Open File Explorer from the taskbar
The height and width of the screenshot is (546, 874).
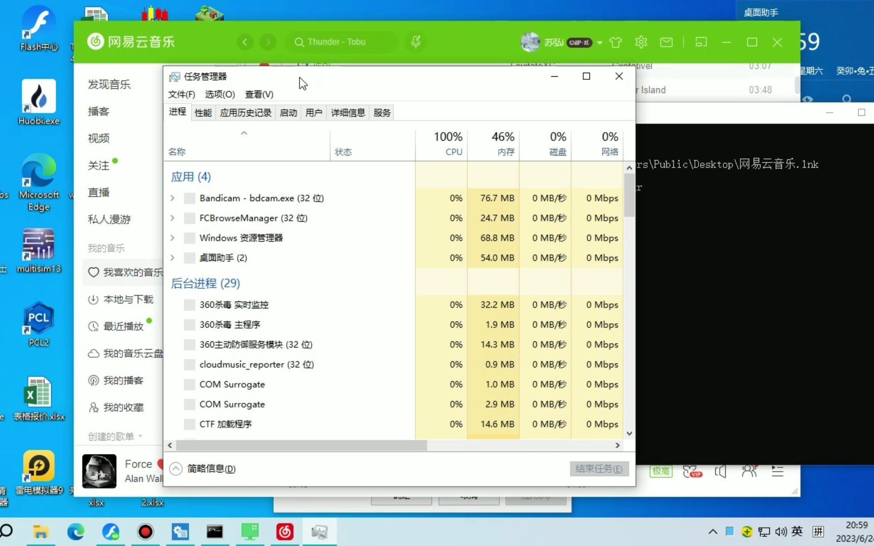tap(40, 531)
